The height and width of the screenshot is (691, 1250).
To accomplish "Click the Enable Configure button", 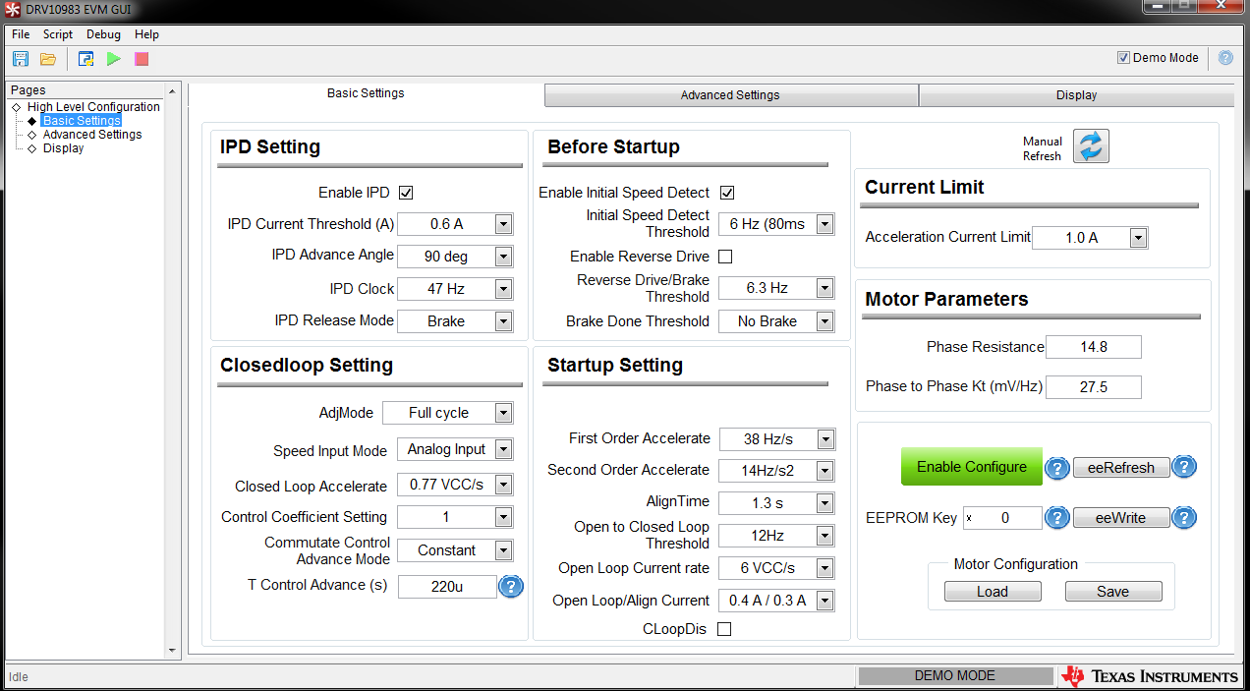I will click(x=972, y=467).
